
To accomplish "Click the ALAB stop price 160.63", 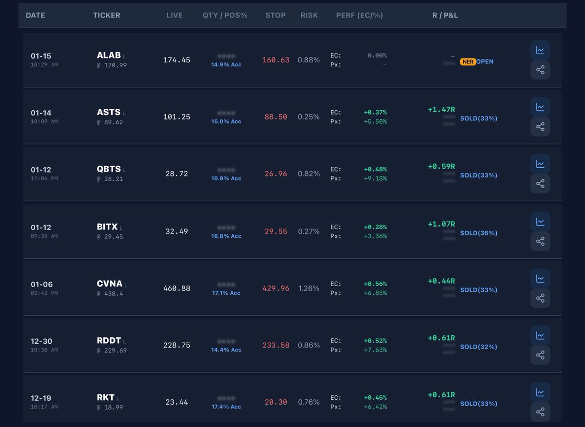I will pos(276,60).
